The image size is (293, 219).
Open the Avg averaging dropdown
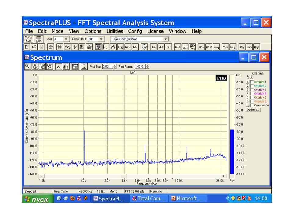pyautogui.click(x=66, y=39)
